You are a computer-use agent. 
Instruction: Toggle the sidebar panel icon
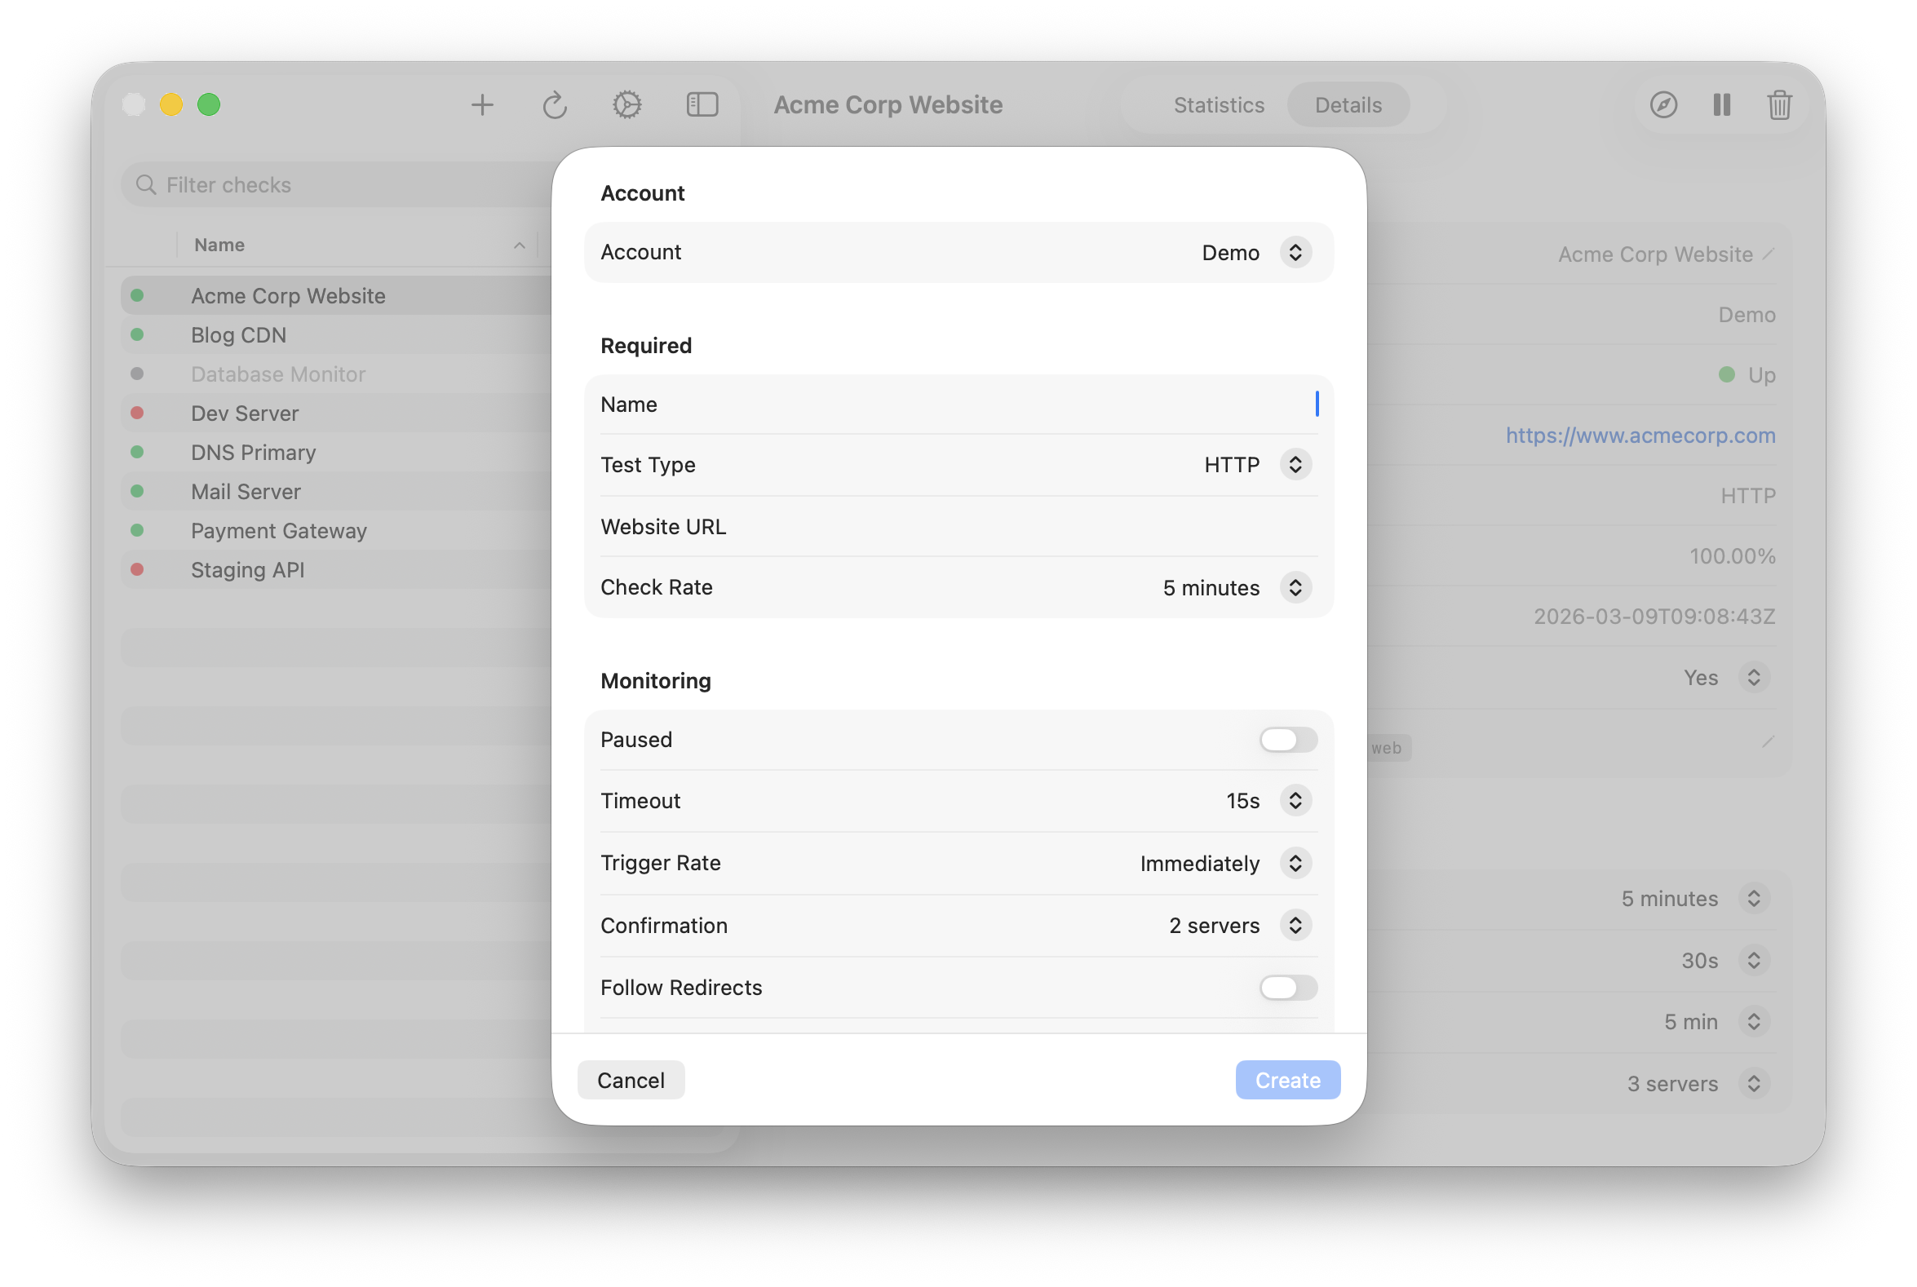(702, 105)
